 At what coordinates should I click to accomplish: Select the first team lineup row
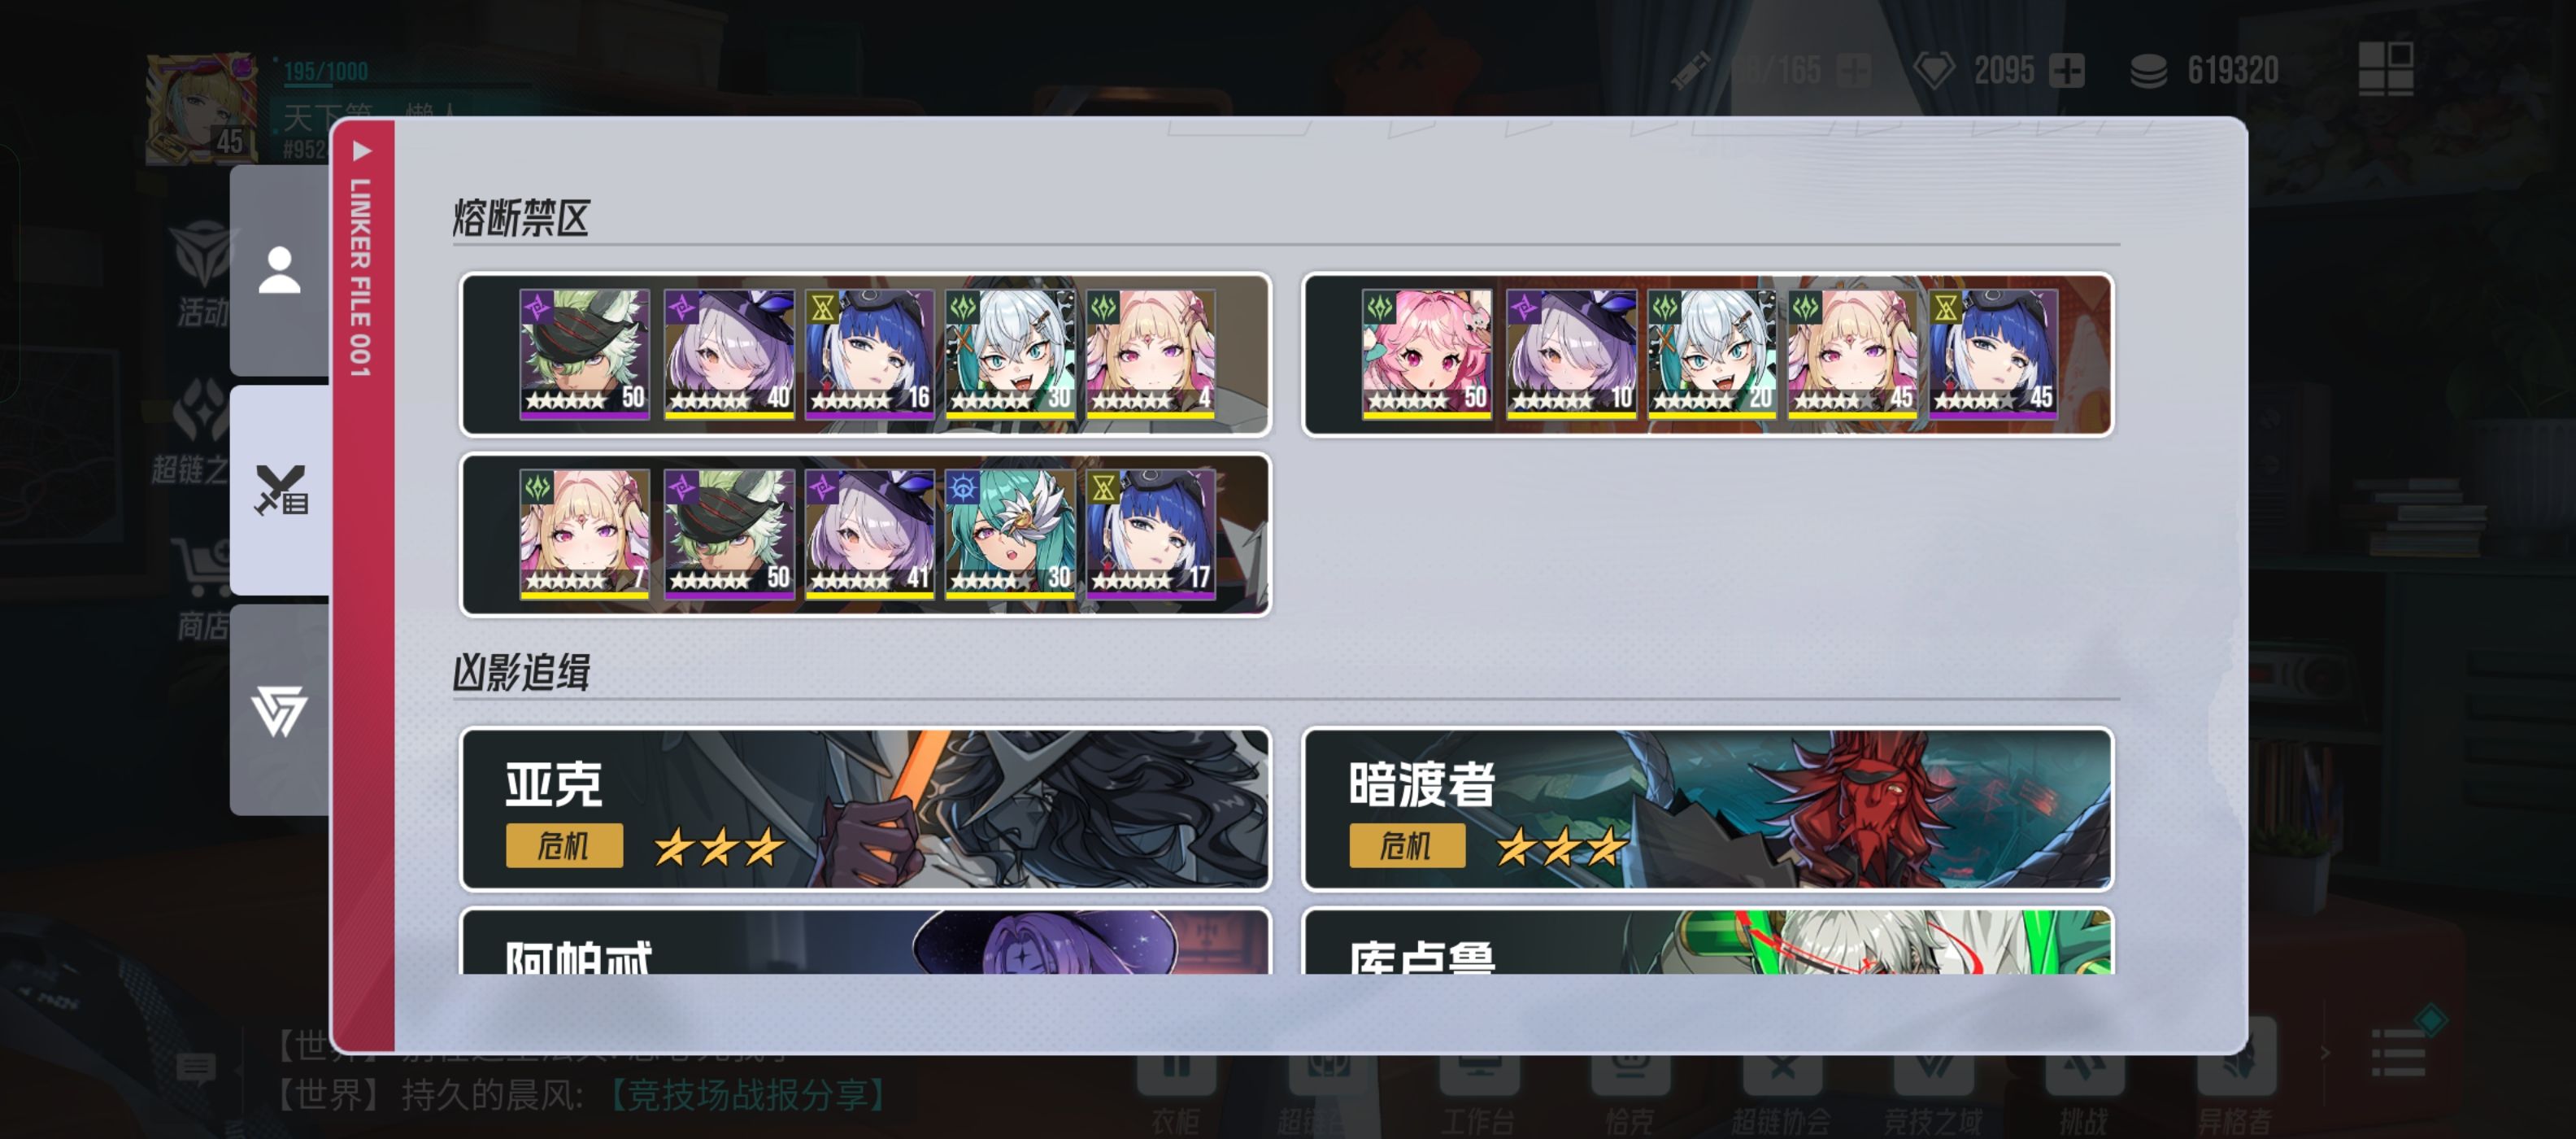[x=865, y=355]
